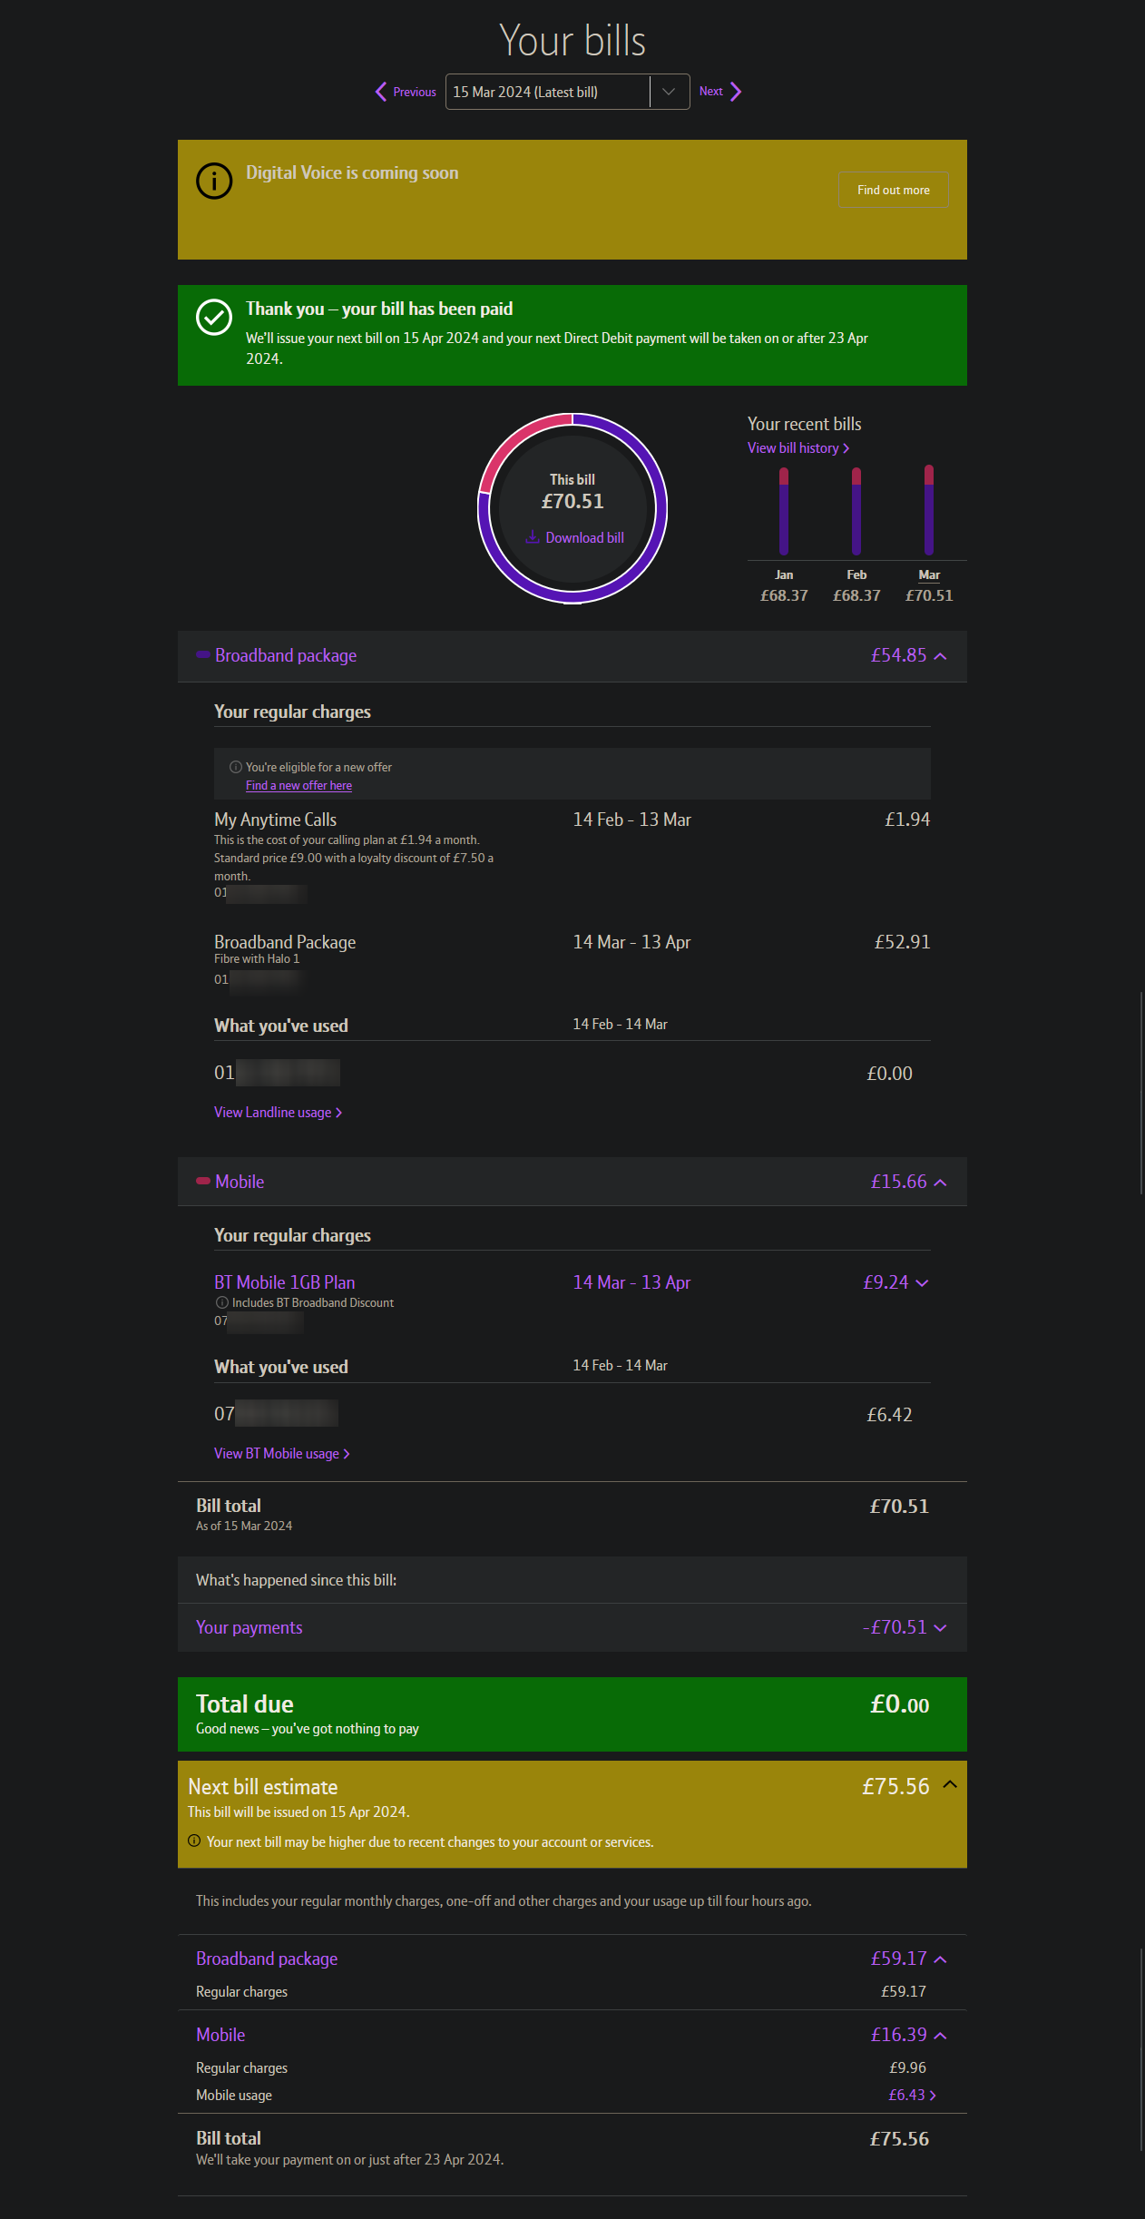This screenshot has width=1145, height=2219.
Task: Click the estimate Broadband package heading
Action: [x=267, y=1959]
